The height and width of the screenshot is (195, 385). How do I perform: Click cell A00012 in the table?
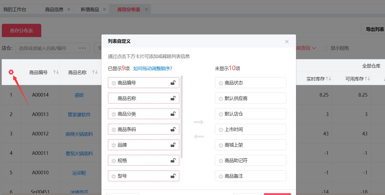[40, 134]
